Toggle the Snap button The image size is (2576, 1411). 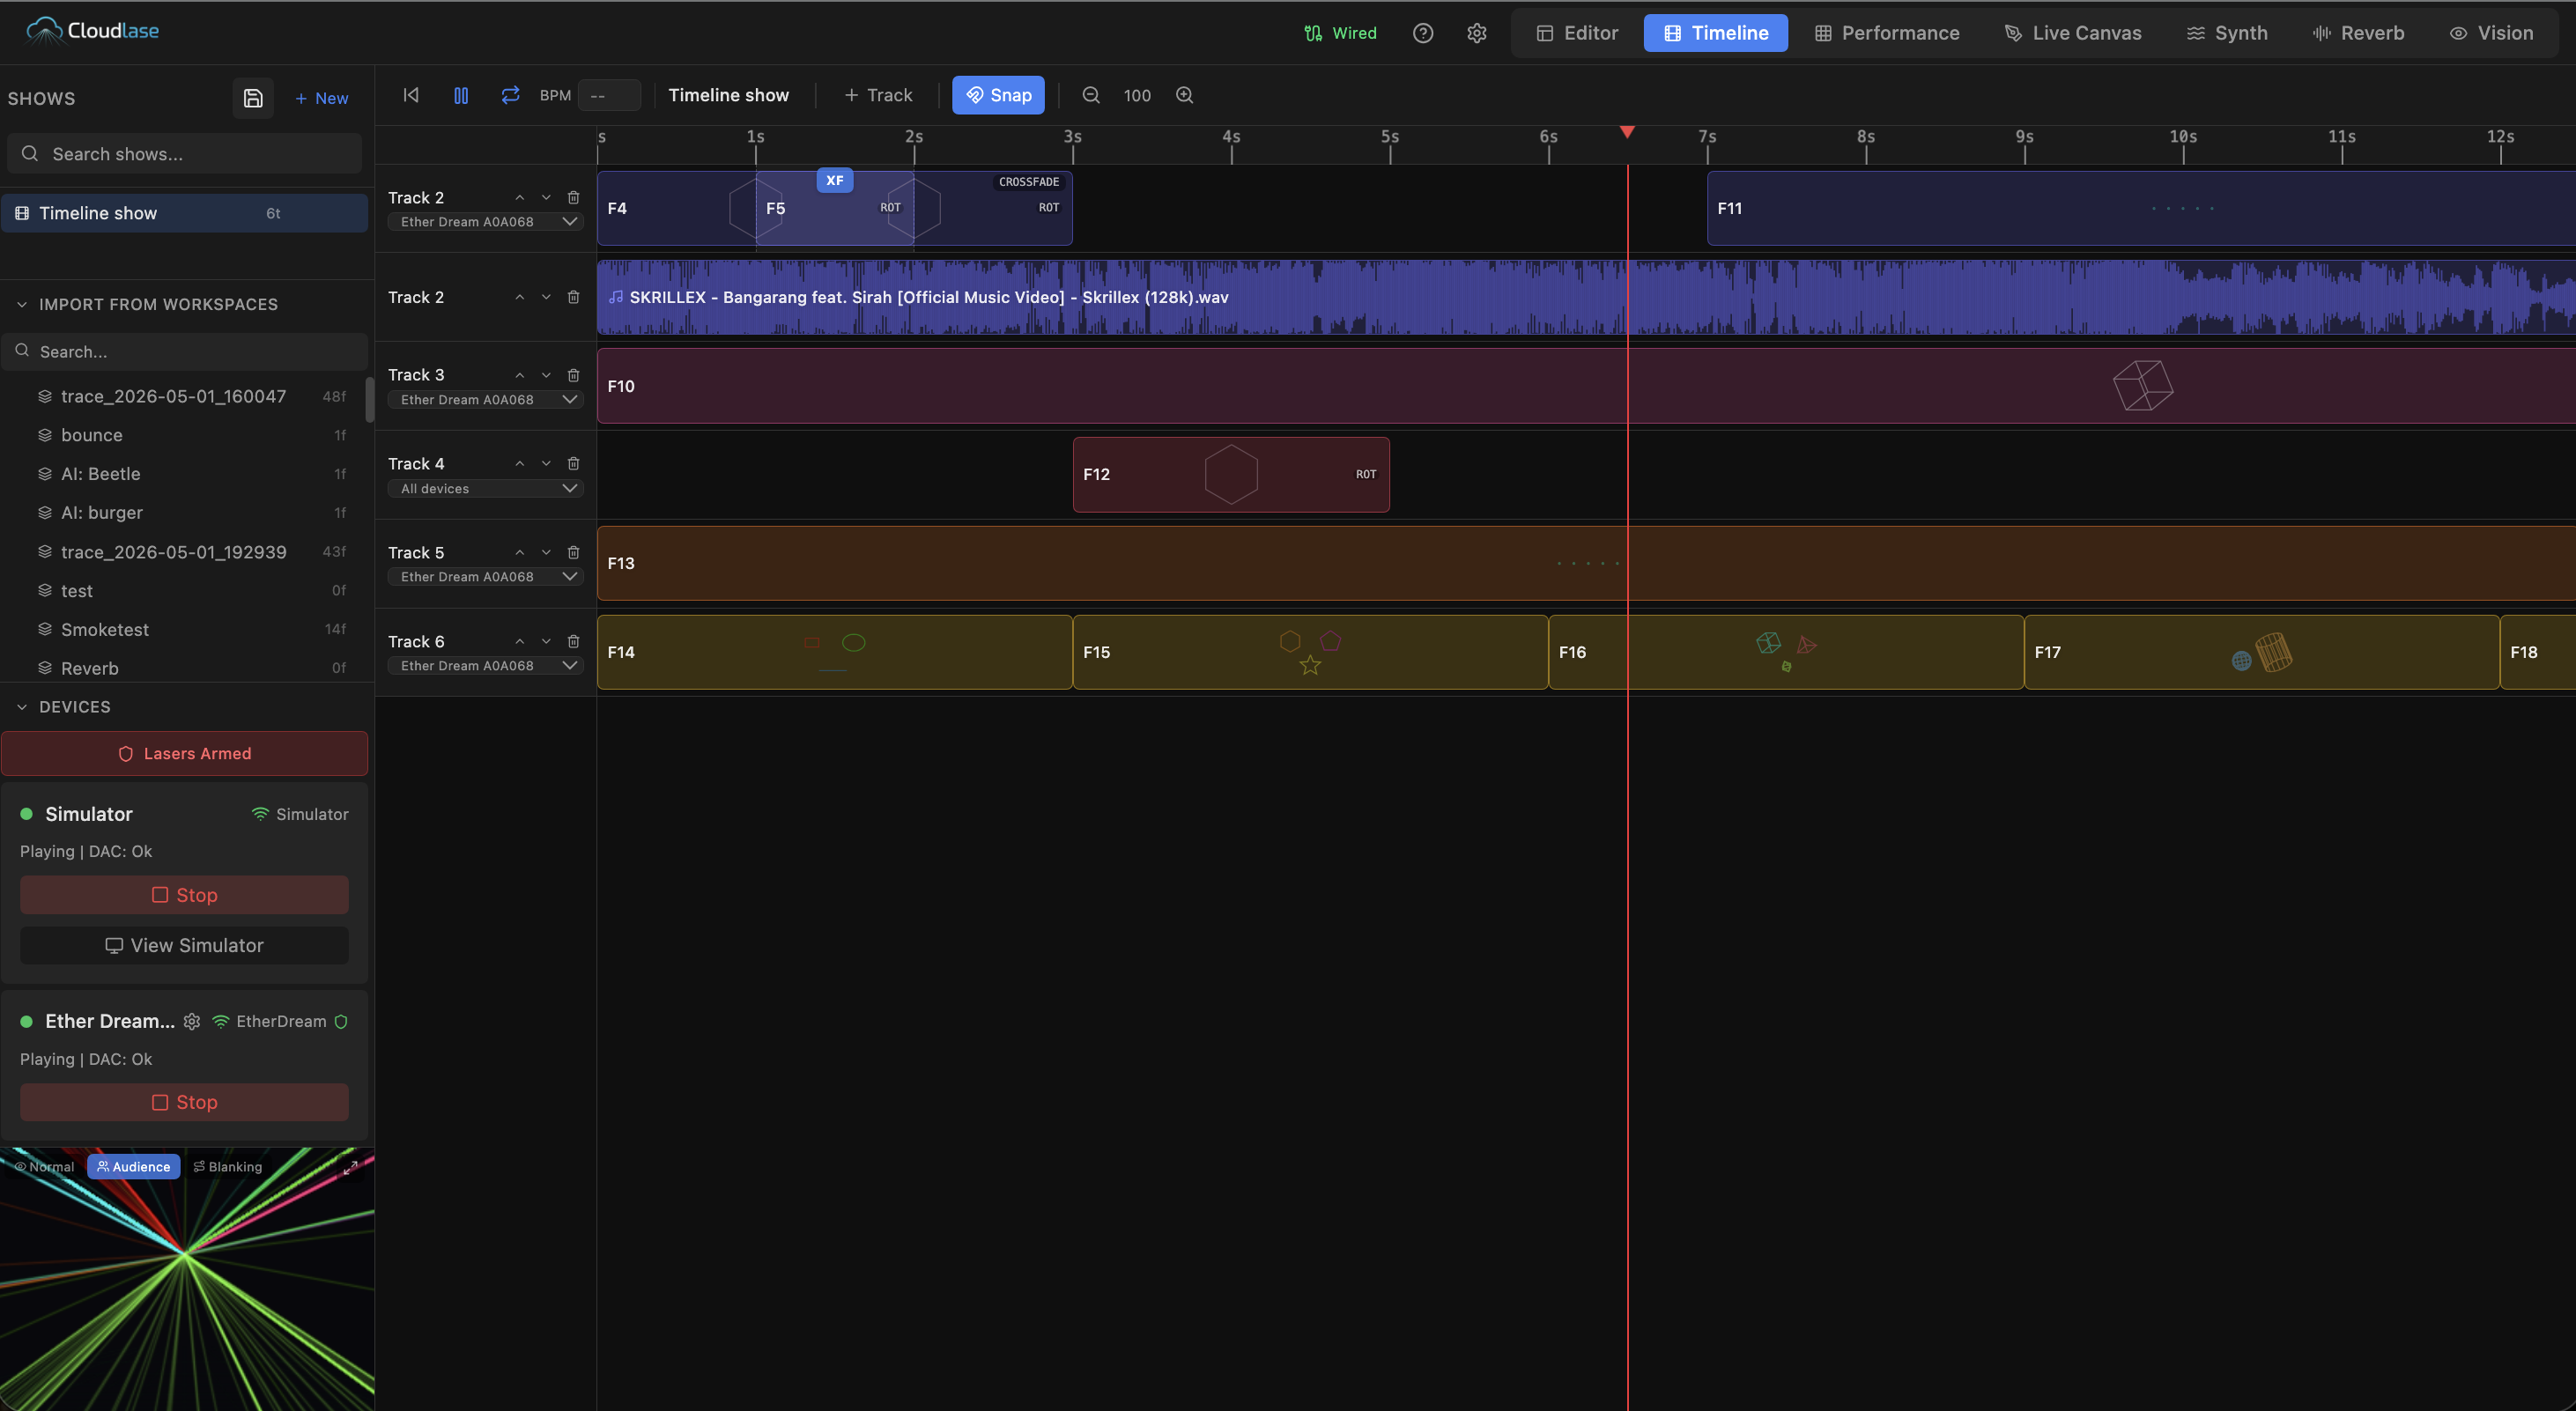click(998, 95)
